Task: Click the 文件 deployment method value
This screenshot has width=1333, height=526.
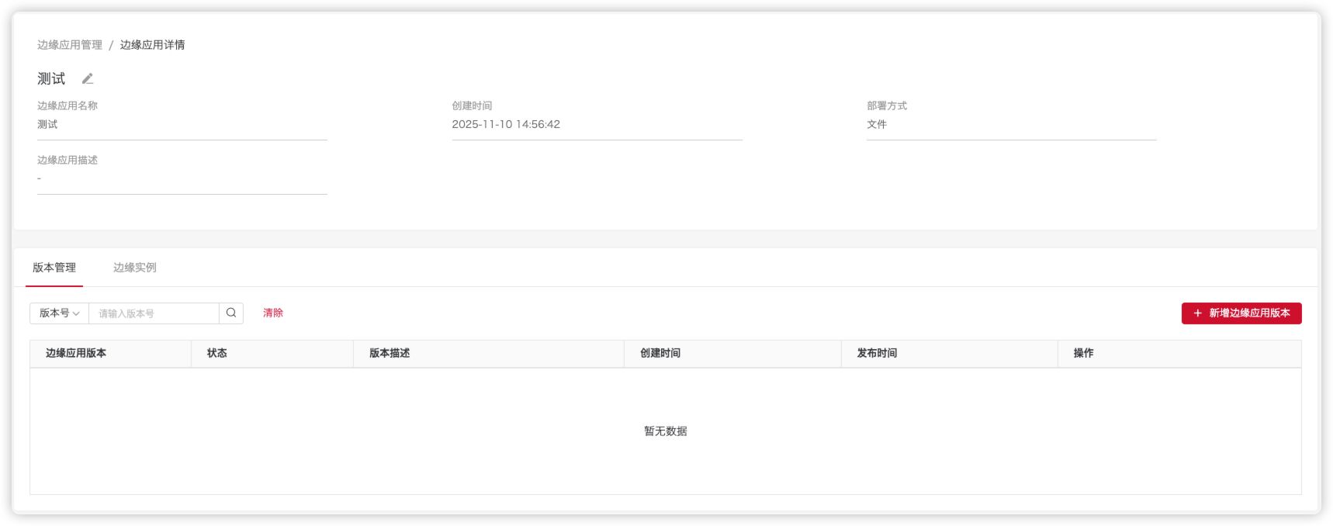Action: point(877,124)
